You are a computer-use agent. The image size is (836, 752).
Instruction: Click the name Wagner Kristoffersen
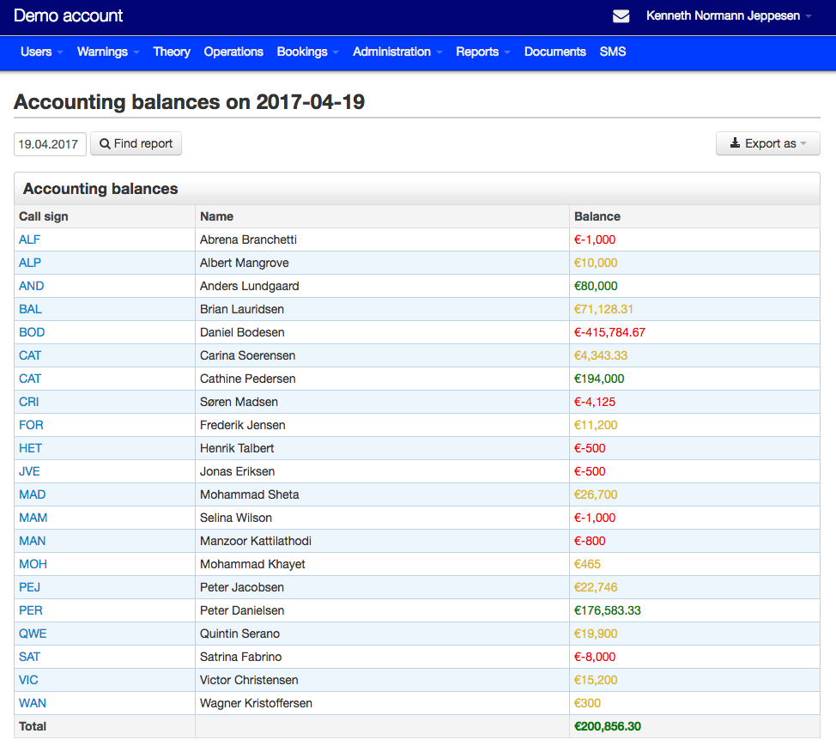click(x=256, y=703)
